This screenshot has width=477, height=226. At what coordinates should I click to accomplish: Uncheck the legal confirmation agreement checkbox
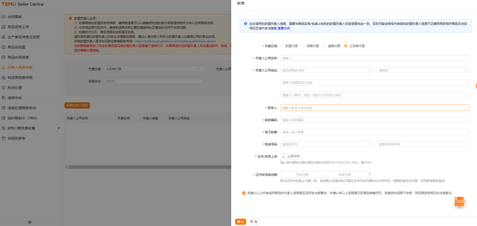(x=244, y=193)
